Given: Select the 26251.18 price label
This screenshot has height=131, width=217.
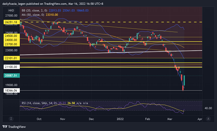Looking at the screenshot, I should [12, 22].
